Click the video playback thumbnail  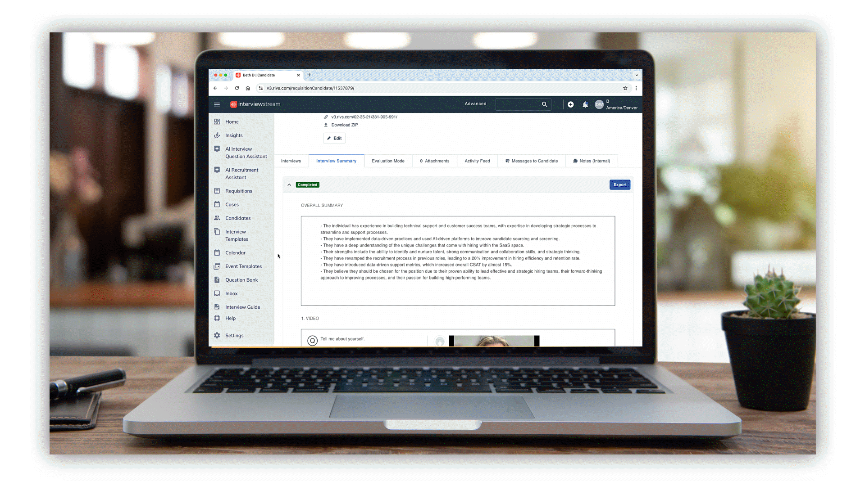[494, 340]
